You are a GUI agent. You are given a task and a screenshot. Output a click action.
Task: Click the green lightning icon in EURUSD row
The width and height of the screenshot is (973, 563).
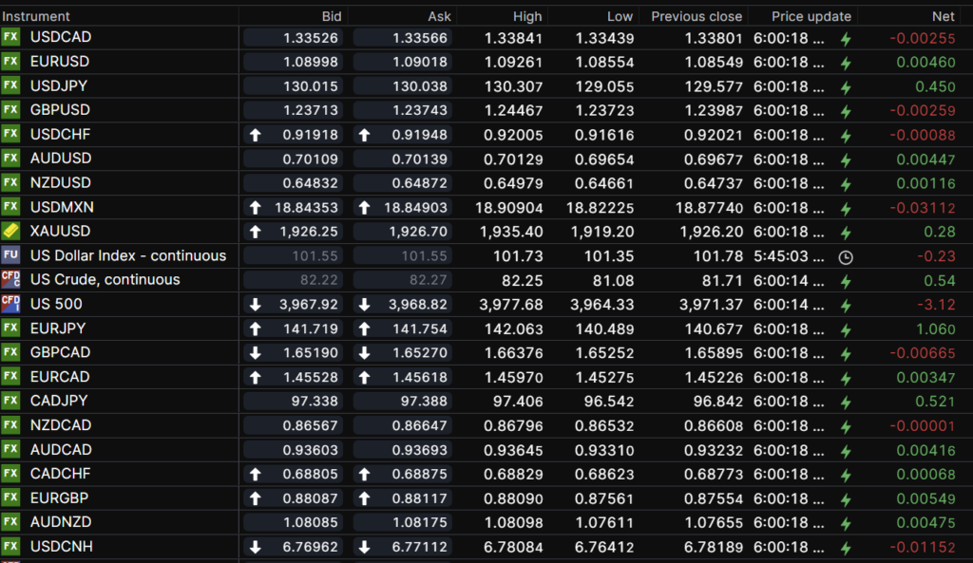[x=846, y=63]
